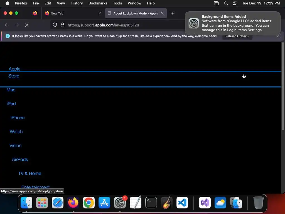Open the Watch link

point(16,132)
